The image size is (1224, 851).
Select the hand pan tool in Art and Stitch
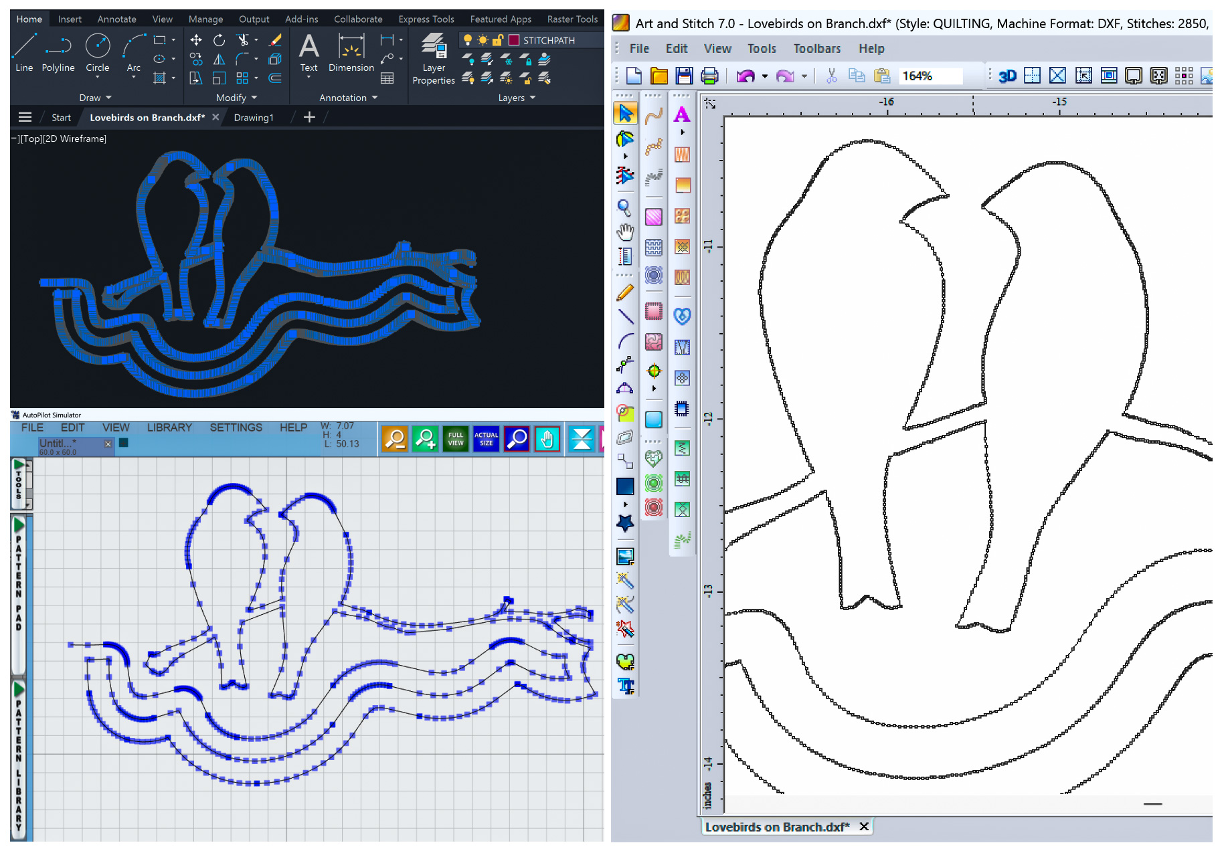(625, 232)
